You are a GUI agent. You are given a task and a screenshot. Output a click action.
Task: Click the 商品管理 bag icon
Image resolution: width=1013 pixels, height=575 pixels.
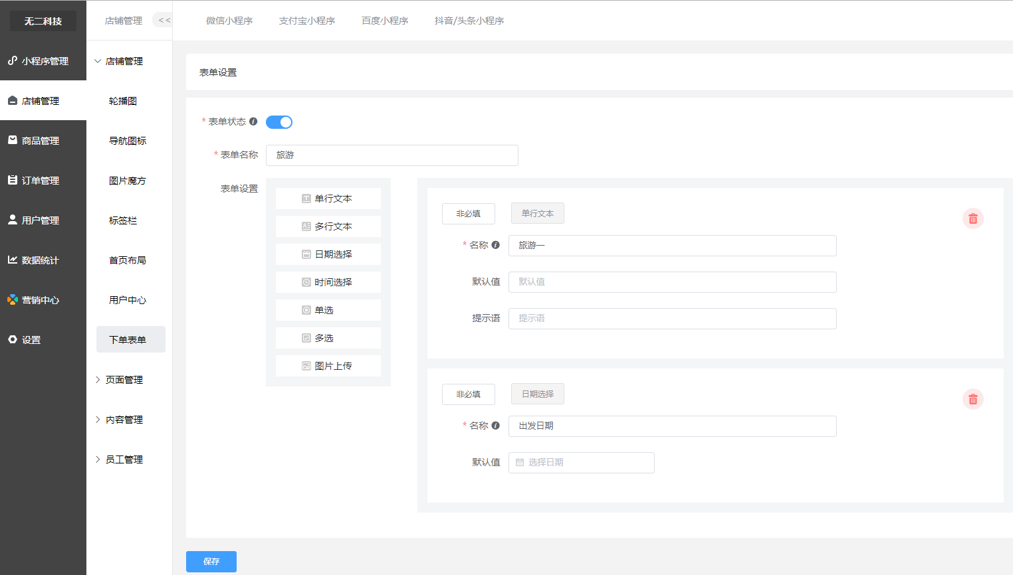[13, 140]
